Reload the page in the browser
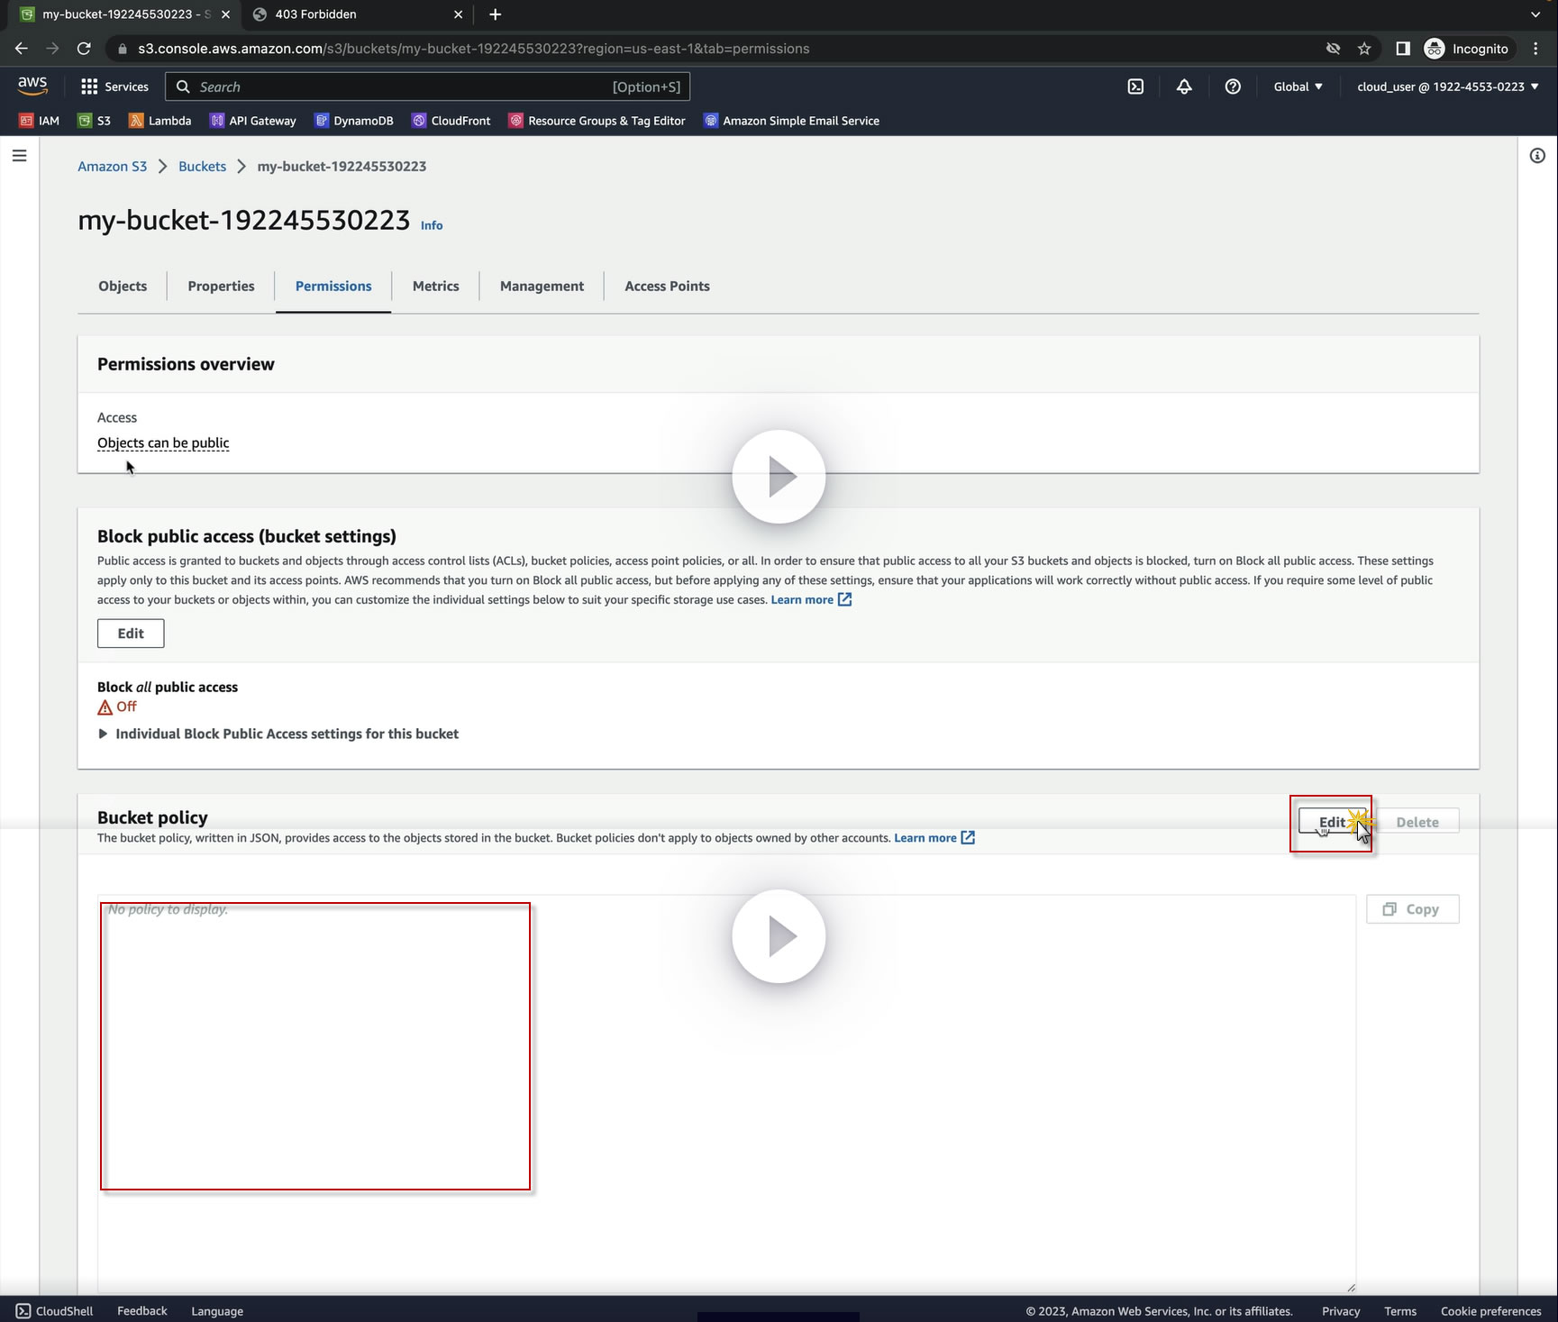 coord(84,49)
